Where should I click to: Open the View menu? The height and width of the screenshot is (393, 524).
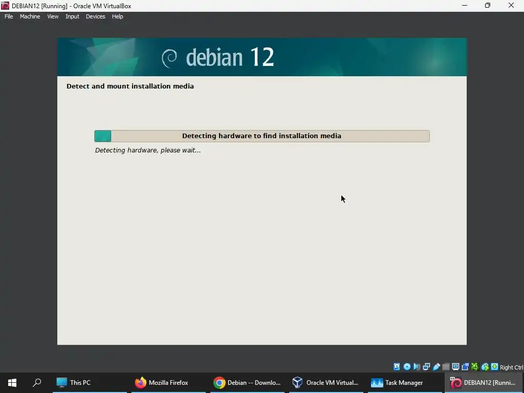pyautogui.click(x=53, y=16)
